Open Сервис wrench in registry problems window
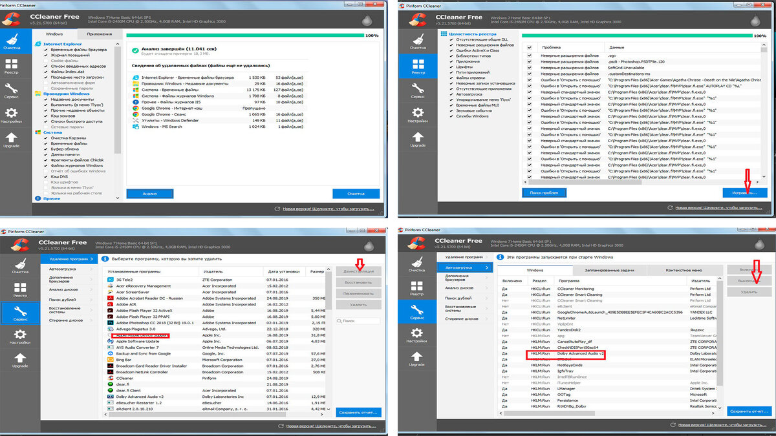 coord(418,90)
